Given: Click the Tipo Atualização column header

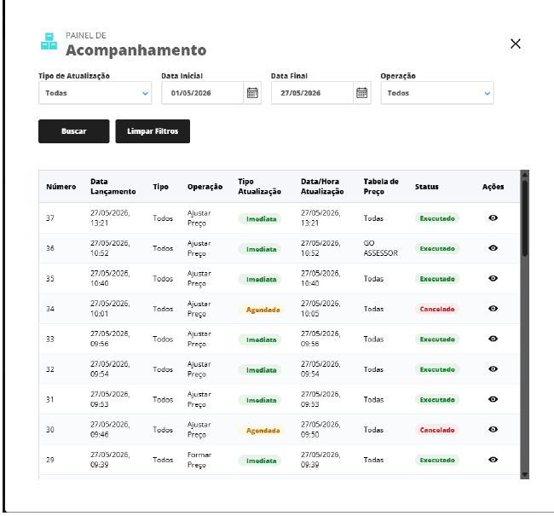Looking at the screenshot, I should 259,187.
